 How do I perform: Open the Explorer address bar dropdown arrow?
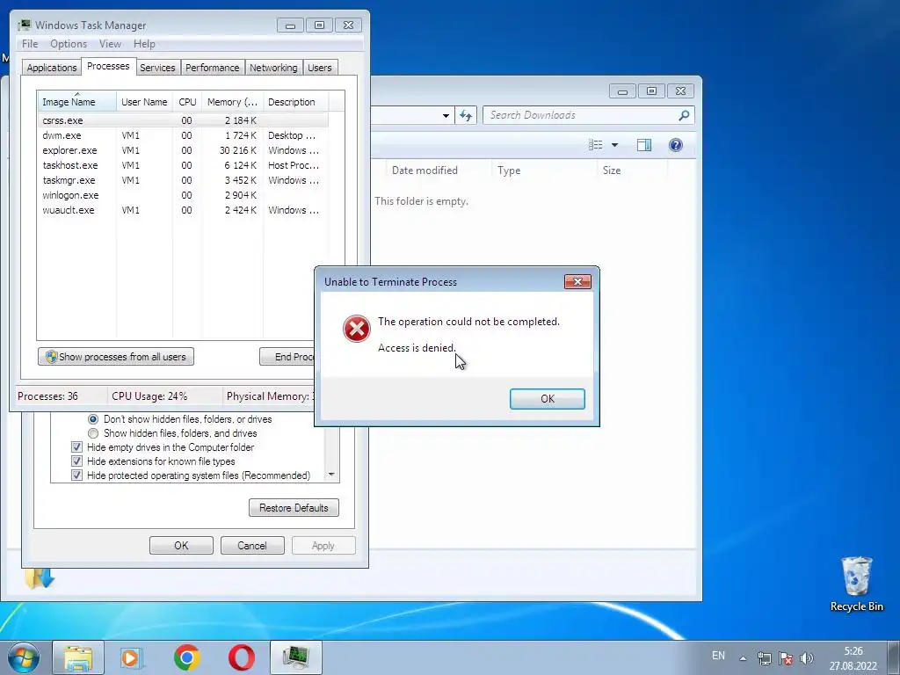[446, 115]
